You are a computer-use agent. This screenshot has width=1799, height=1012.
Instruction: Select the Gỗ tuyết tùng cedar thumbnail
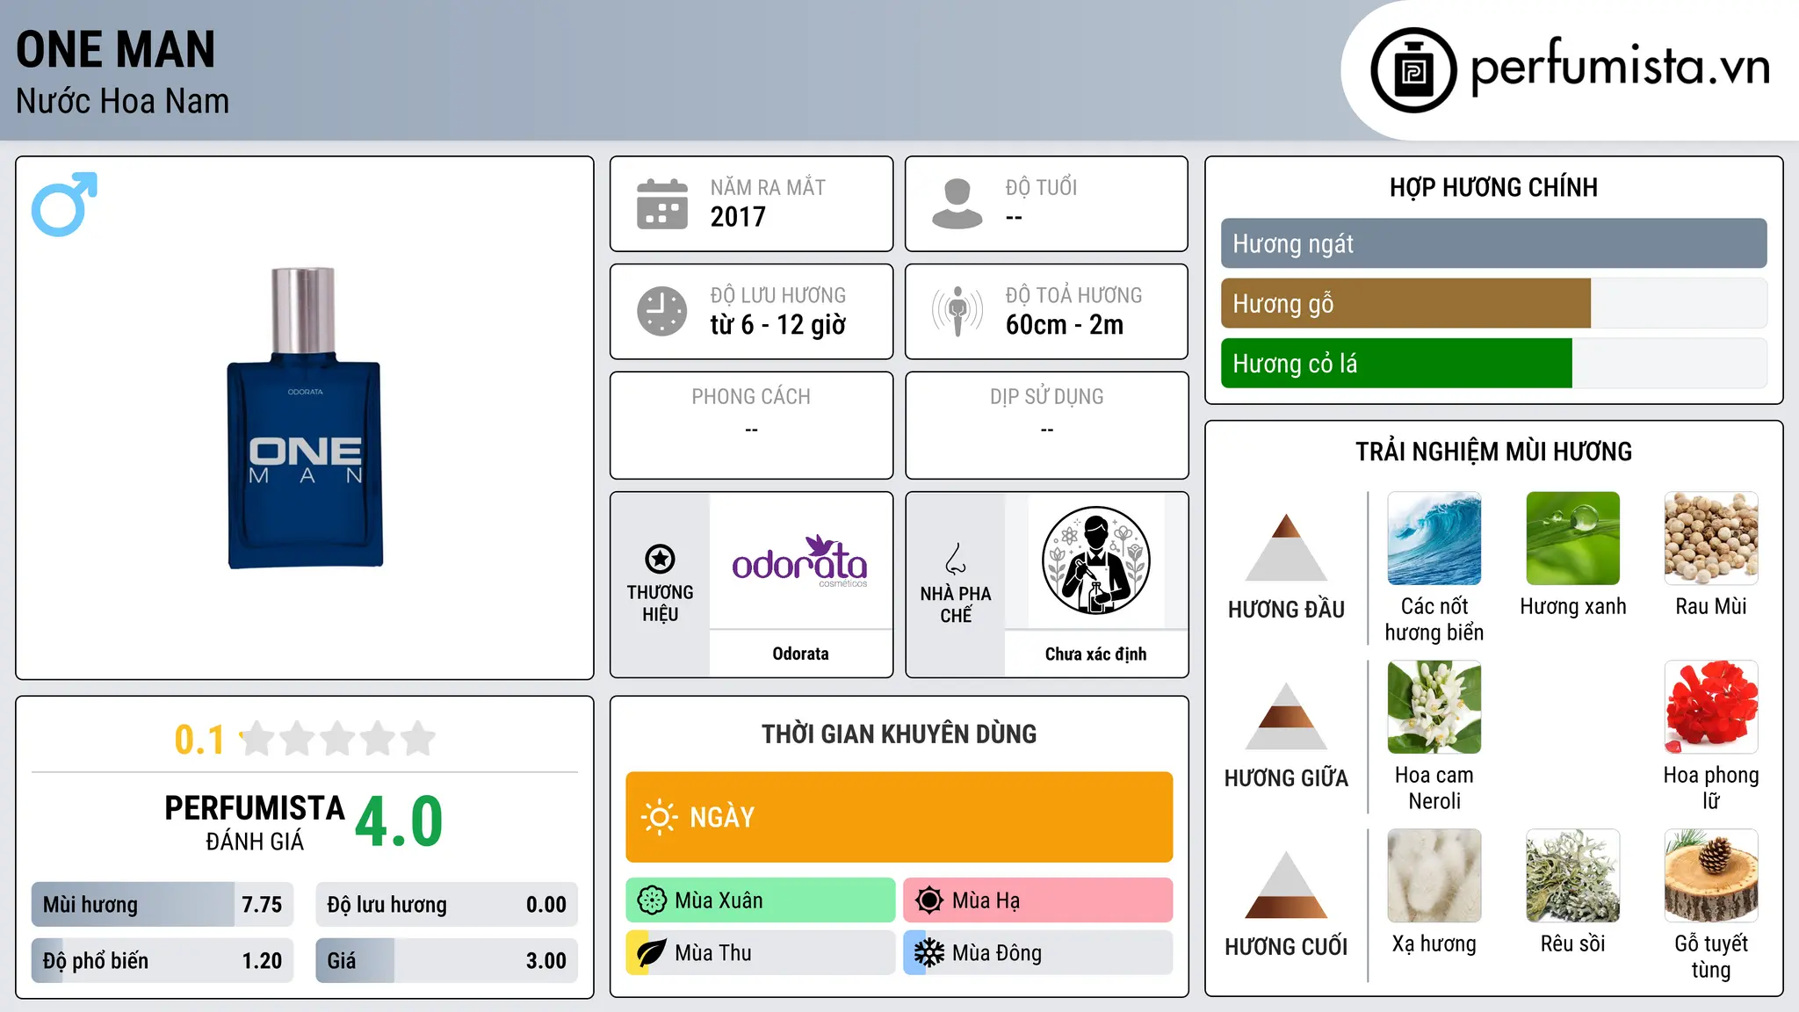click(1711, 876)
